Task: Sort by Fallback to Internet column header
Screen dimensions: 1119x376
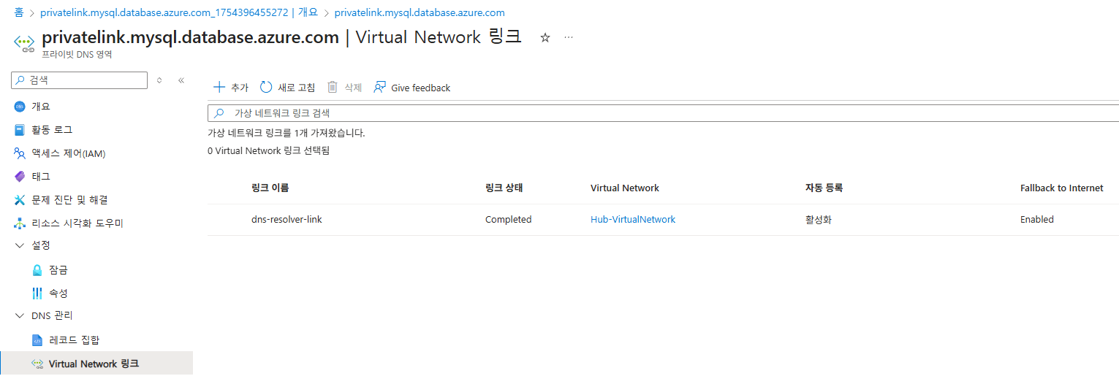Action: [x=1061, y=188]
